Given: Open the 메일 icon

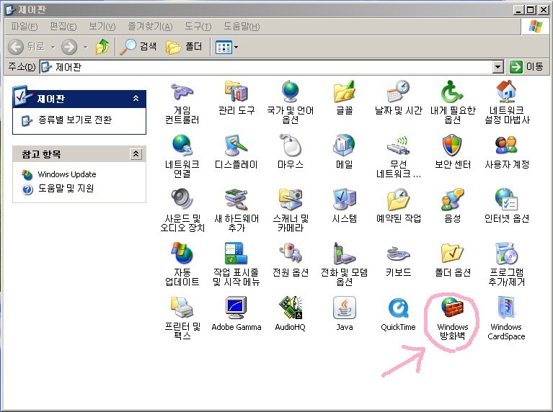Looking at the screenshot, I should (x=344, y=145).
